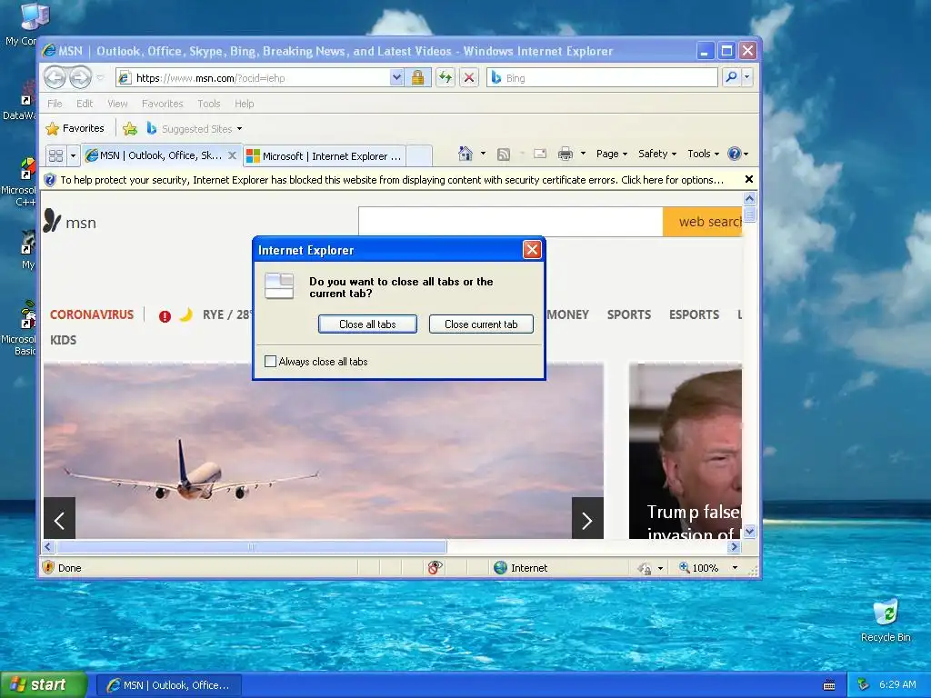Click the Favorites star button
This screenshot has width=931, height=698.
click(75, 128)
